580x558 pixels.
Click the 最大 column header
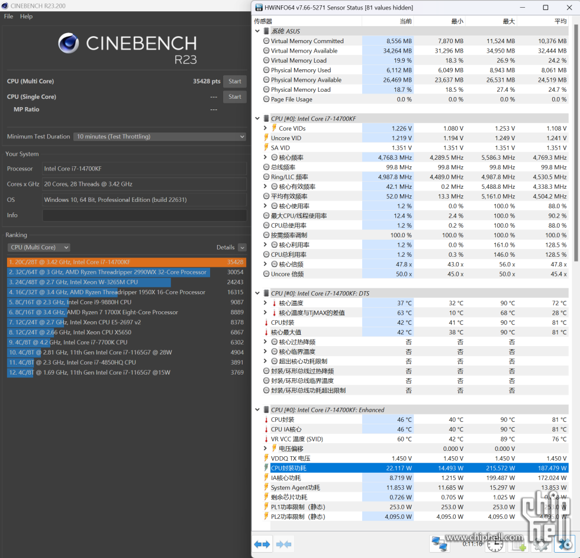click(x=491, y=21)
